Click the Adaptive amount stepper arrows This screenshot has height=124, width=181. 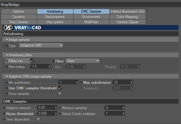56,108
